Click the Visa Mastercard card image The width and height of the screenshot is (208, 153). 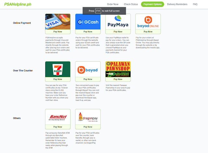coord(58,22)
